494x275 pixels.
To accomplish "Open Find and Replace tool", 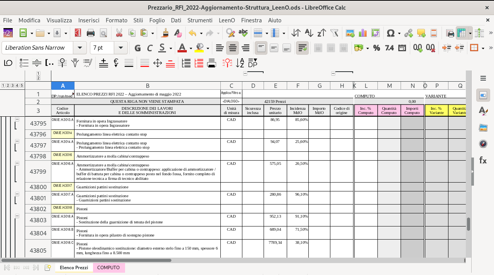I will pos(230,33).
